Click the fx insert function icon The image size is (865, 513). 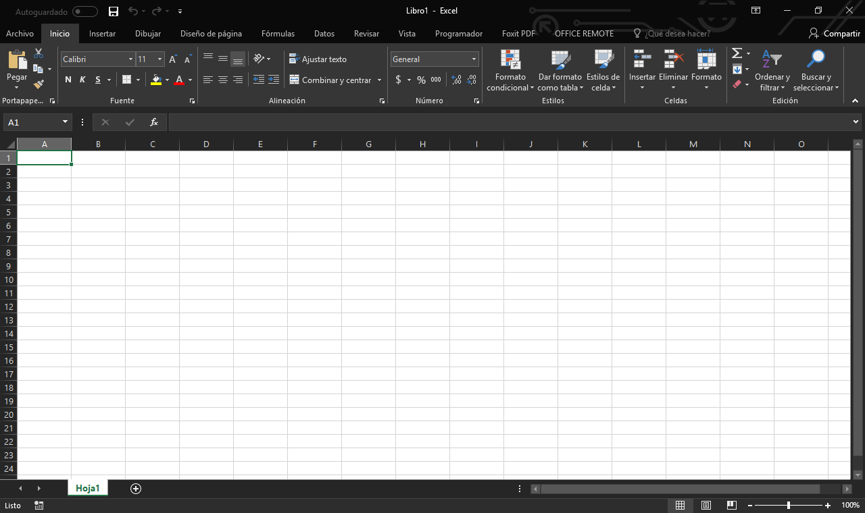pyautogui.click(x=154, y=122)
